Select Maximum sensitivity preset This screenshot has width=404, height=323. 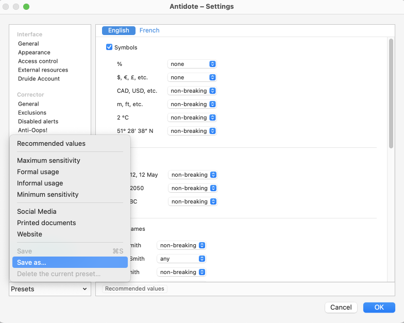[x=48, y=161]
